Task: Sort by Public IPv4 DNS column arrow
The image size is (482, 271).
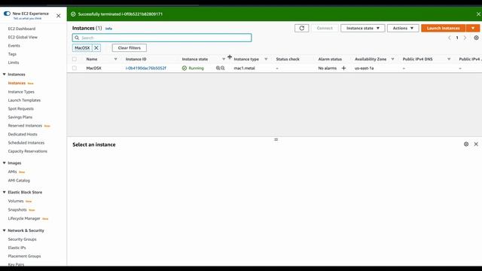Action: 449,59
